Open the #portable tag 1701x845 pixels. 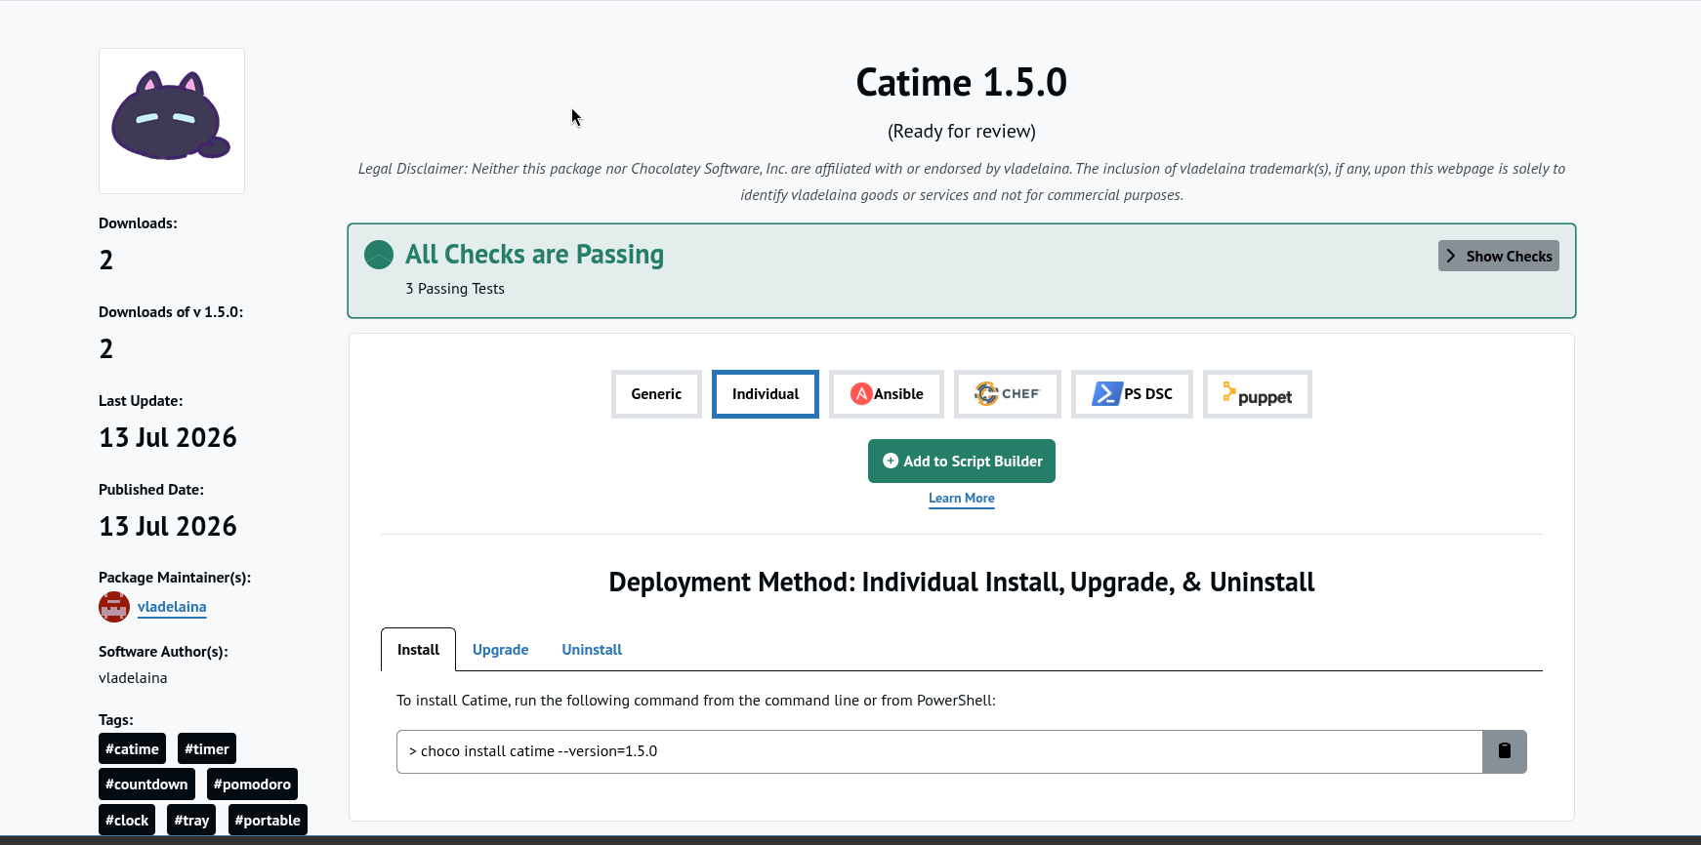268,821
